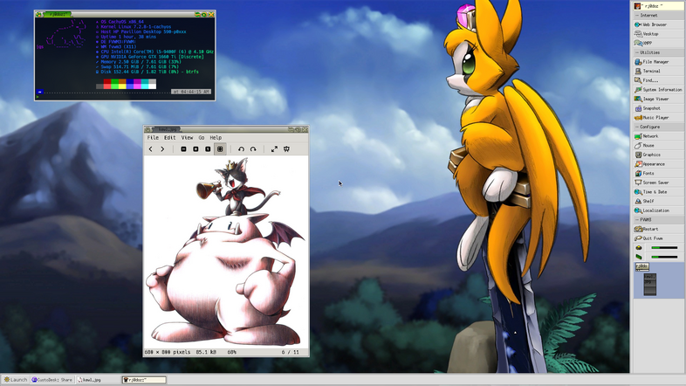Enter fullscreen mode in image viewer
This screenshot has height=386, width=686.
point(274,149)
